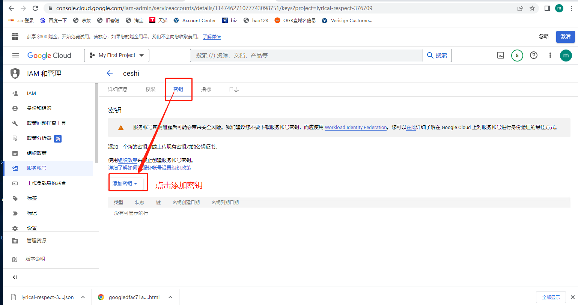Focus the console search input field
The height and width of the screenshot is (305, 578).
306,55
